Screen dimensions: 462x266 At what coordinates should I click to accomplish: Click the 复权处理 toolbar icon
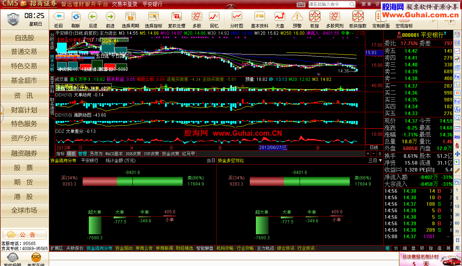[176, 16]
